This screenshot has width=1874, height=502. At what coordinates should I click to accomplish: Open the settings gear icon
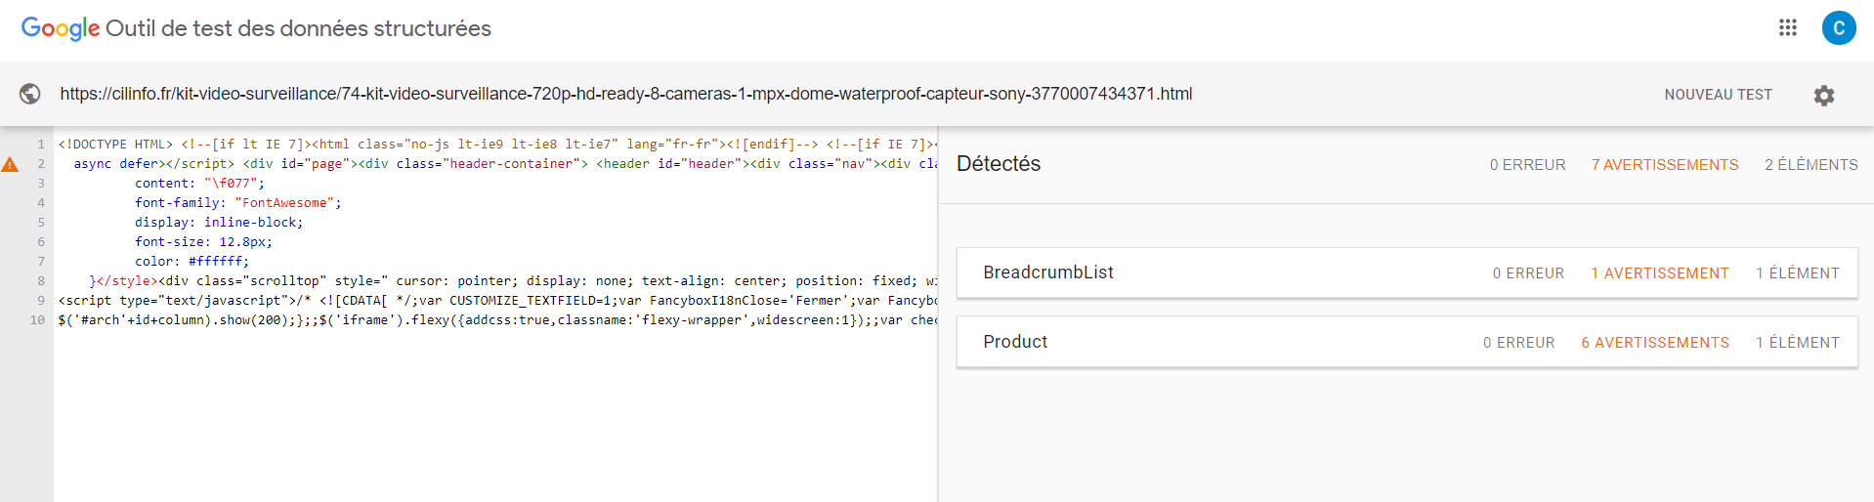(x=1824, y=95)
